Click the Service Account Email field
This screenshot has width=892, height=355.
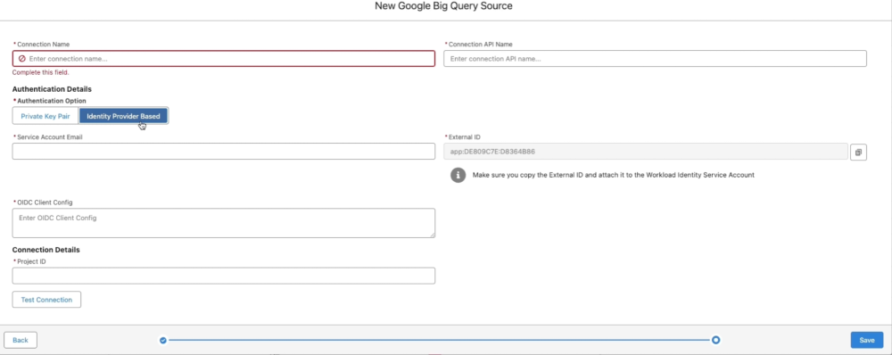(224, 152)
